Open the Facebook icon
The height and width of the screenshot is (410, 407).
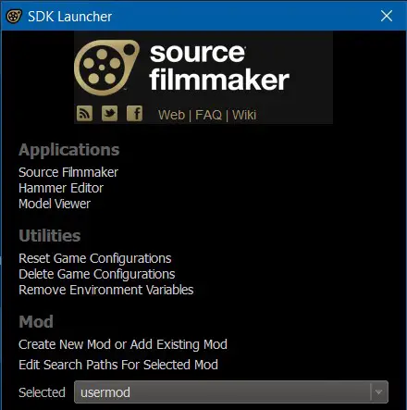[134, 113]
